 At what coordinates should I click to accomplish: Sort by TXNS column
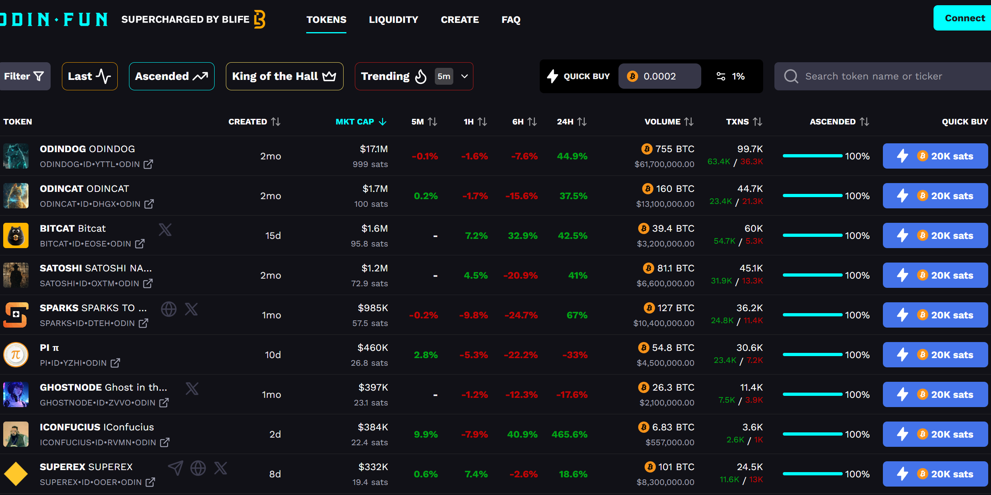click(744, 122)
